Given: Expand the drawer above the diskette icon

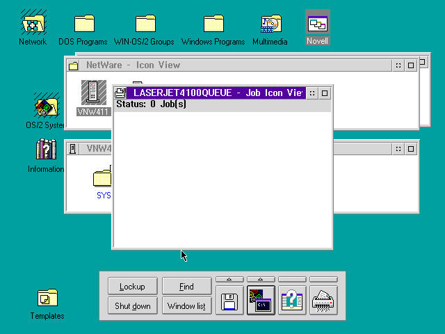Looking at the screenshot, I should coord(229,280).
